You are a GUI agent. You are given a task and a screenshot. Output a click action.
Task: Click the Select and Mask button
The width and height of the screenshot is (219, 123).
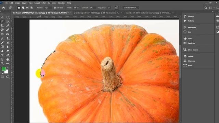coord(131,8)
